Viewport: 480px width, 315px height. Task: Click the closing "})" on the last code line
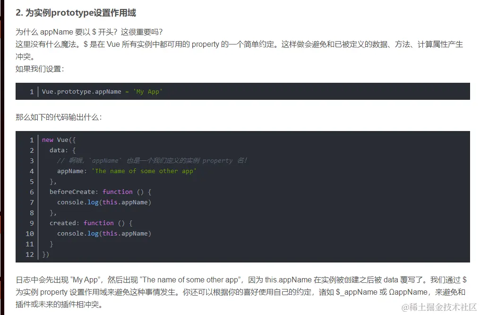point(45,254)
